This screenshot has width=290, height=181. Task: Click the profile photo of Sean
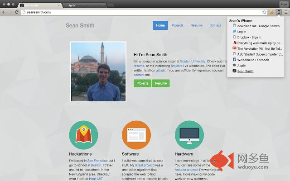tap(98, 71)
